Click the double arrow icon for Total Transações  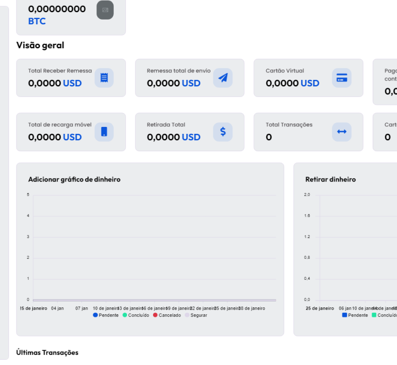[341, 132]
